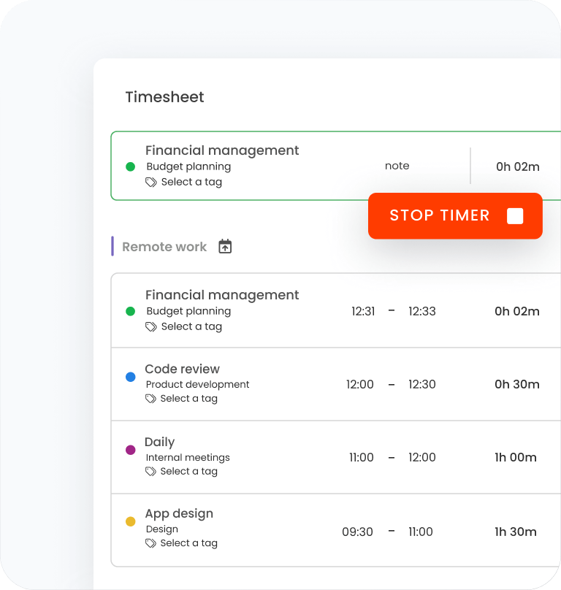Click green dot of active Financial management
The height and width of the screenshot is (590, 561).
pyautogui.click(x=131, y=166)
